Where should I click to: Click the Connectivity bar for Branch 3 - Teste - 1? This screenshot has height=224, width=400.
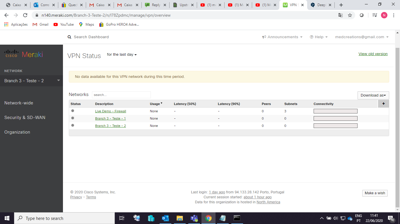pyautogui.click(x=335, y=118)
